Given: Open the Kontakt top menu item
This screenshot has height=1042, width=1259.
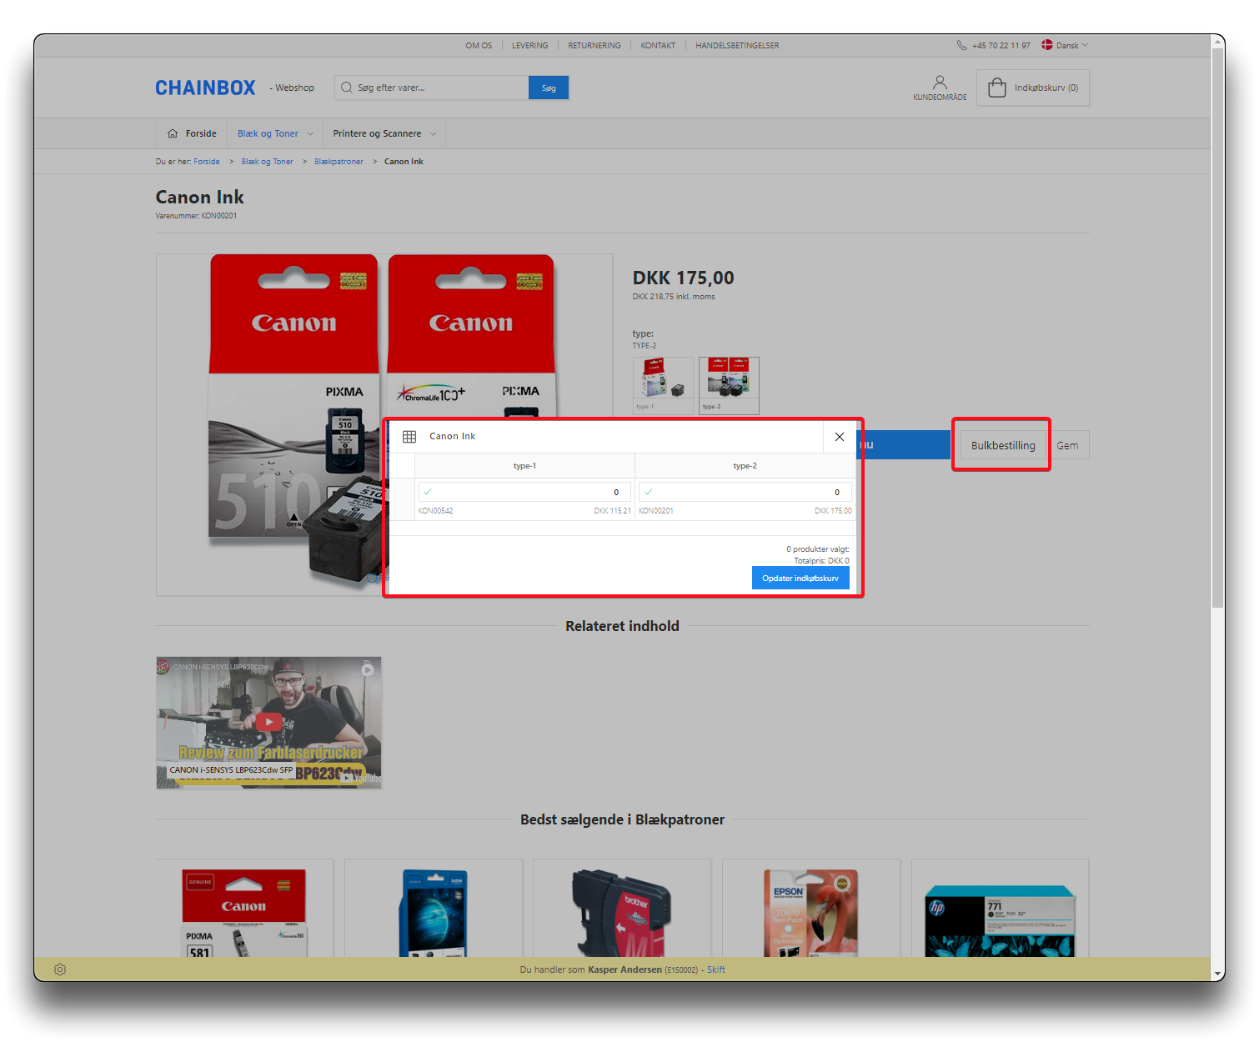Looking at the screenshot, I should click(x=658, y=46).
